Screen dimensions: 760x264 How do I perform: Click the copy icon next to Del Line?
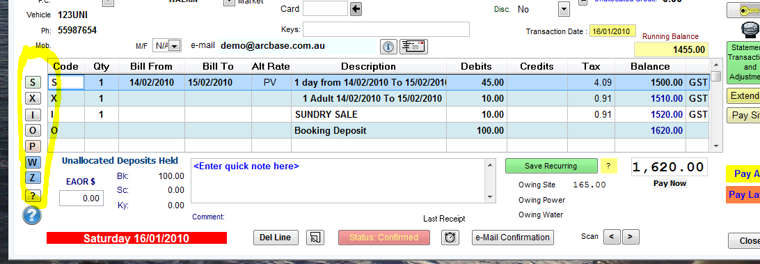(315, 238)
